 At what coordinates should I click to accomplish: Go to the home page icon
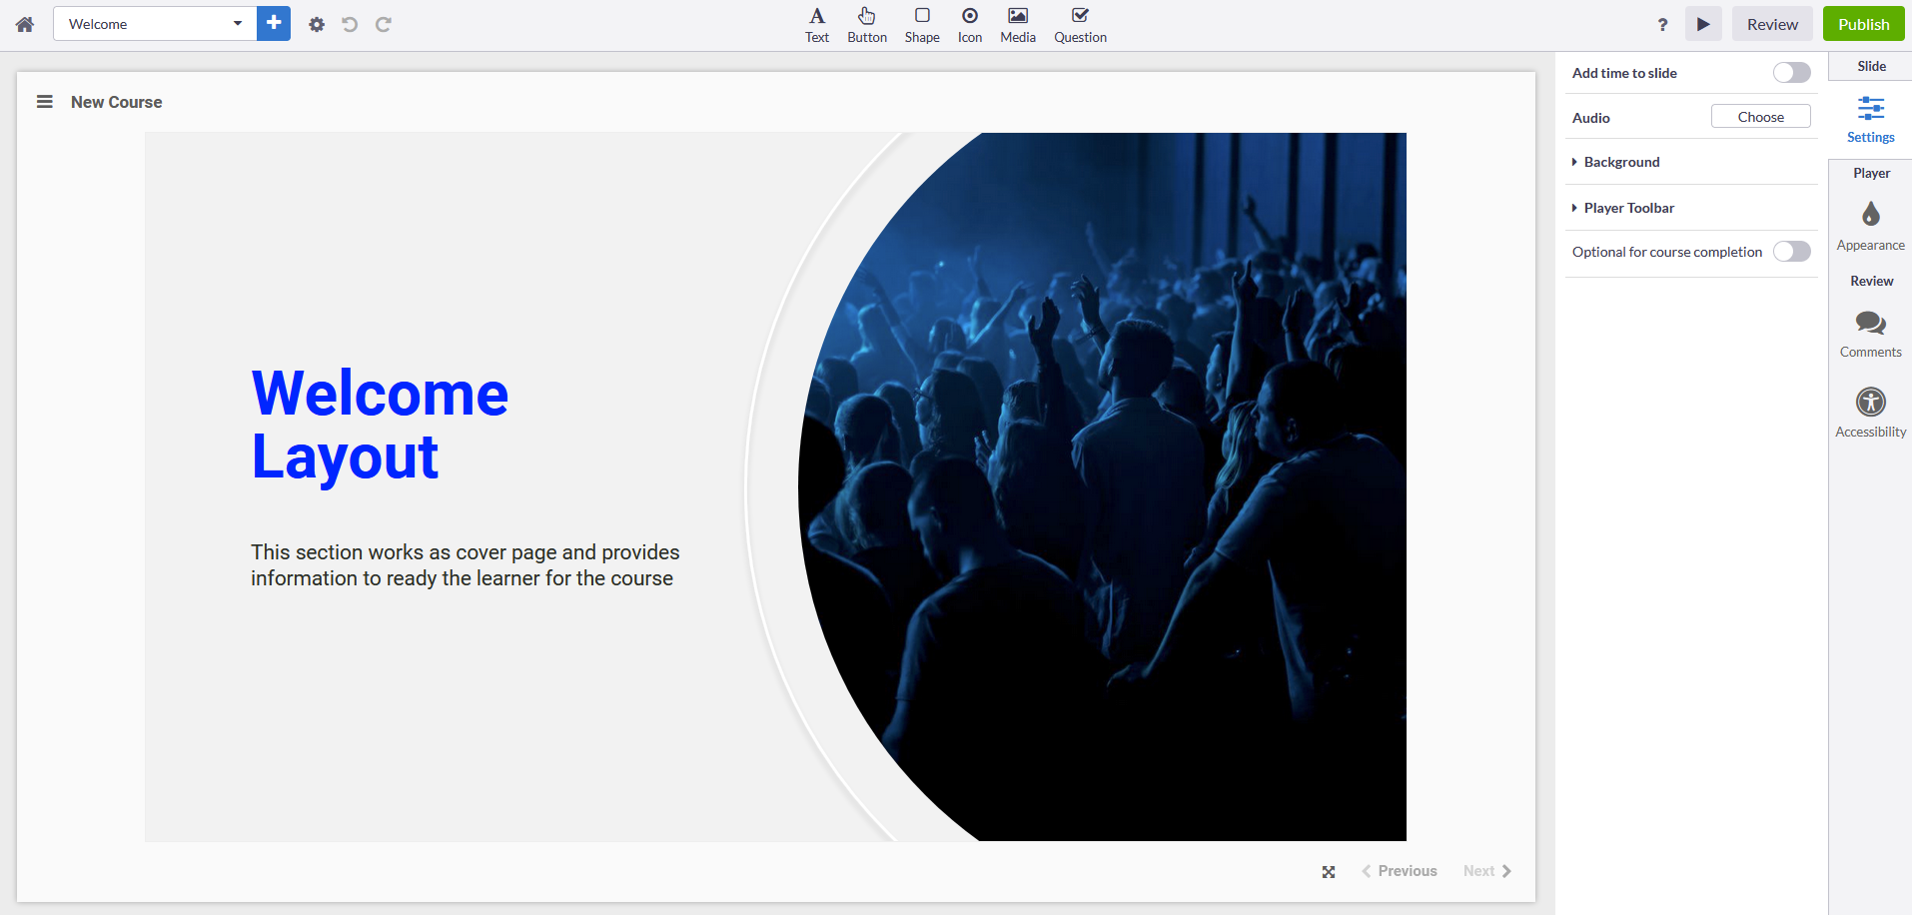tap(25, 24)
